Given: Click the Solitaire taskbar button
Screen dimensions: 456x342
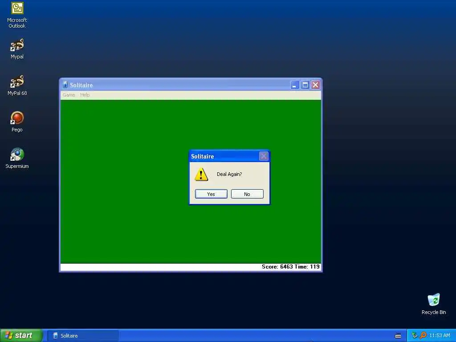Looking at the screenshot, I should click(x=83, y=336).
